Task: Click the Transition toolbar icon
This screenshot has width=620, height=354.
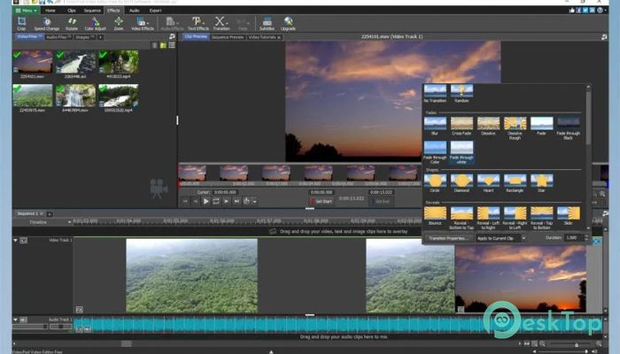Action: (x=221, y=24)
